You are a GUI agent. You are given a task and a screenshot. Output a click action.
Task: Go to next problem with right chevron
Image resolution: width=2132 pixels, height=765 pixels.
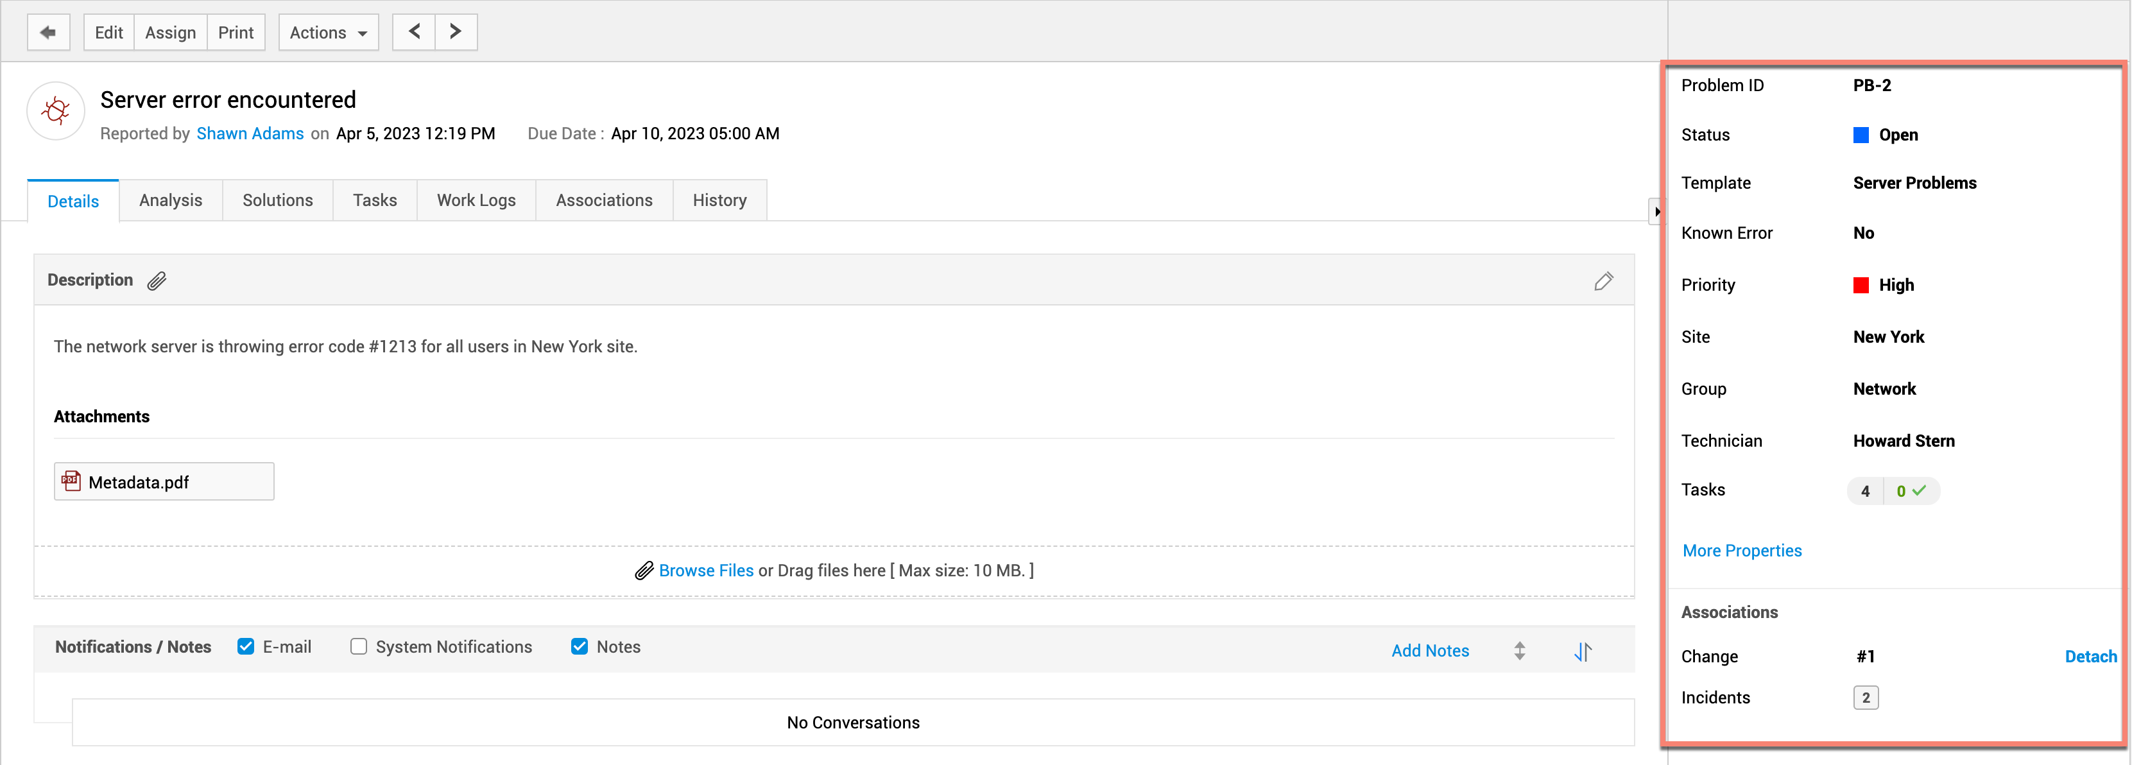[455, 32]
